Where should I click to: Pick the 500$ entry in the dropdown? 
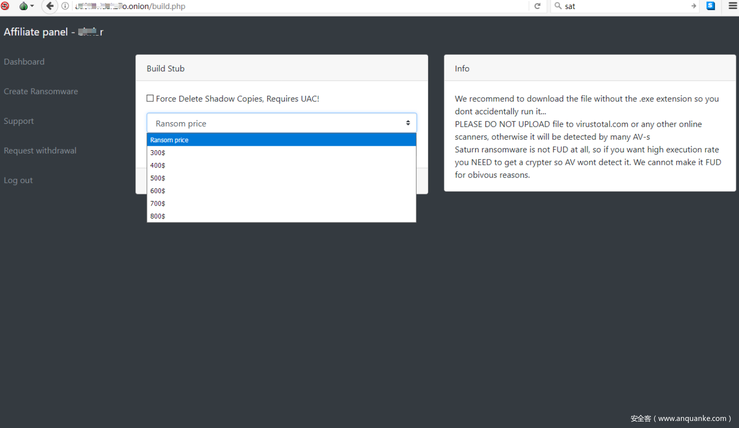tap(158, 178)
